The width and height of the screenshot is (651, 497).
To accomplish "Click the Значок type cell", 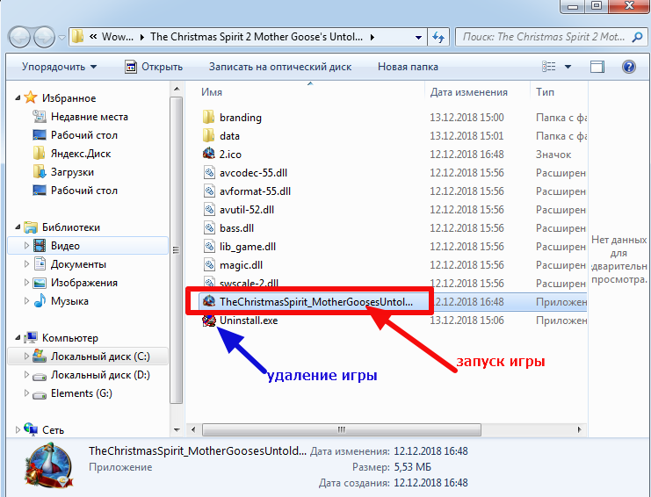I will (x=553, y=155).
